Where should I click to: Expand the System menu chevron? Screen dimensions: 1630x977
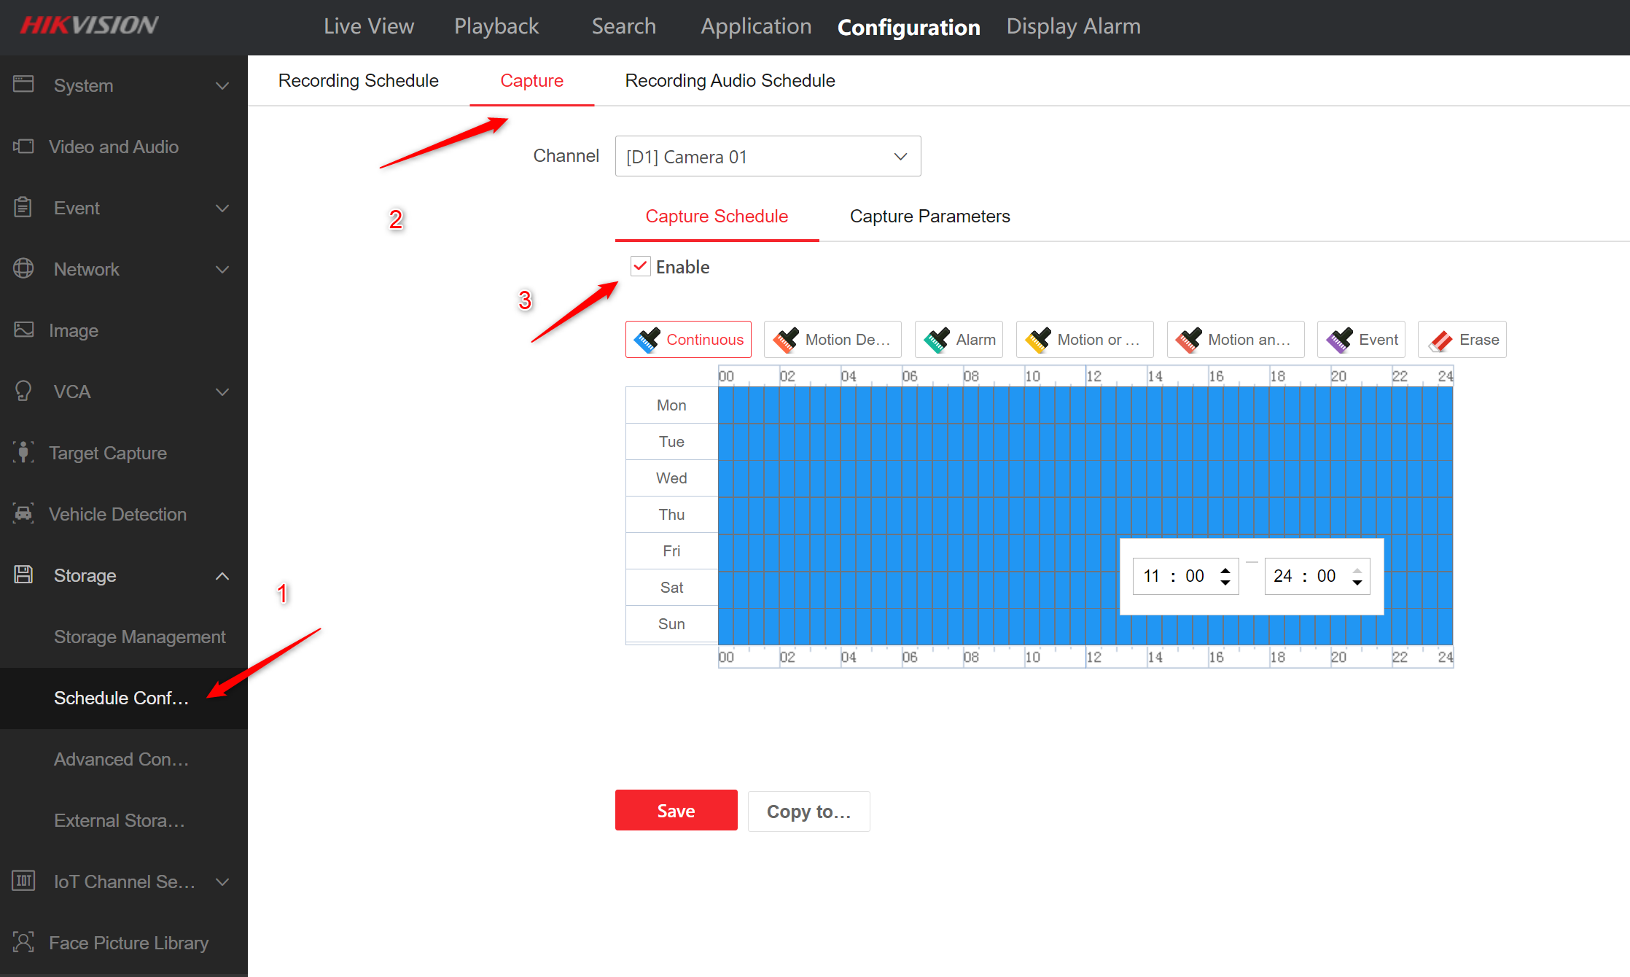pyautogui.click(x=222, y=85)
